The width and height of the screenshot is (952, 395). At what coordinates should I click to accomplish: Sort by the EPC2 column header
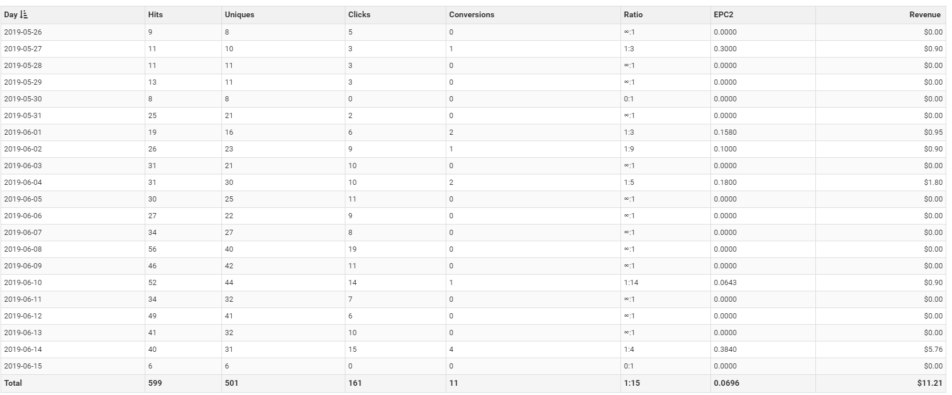click(x=723, y=15)
